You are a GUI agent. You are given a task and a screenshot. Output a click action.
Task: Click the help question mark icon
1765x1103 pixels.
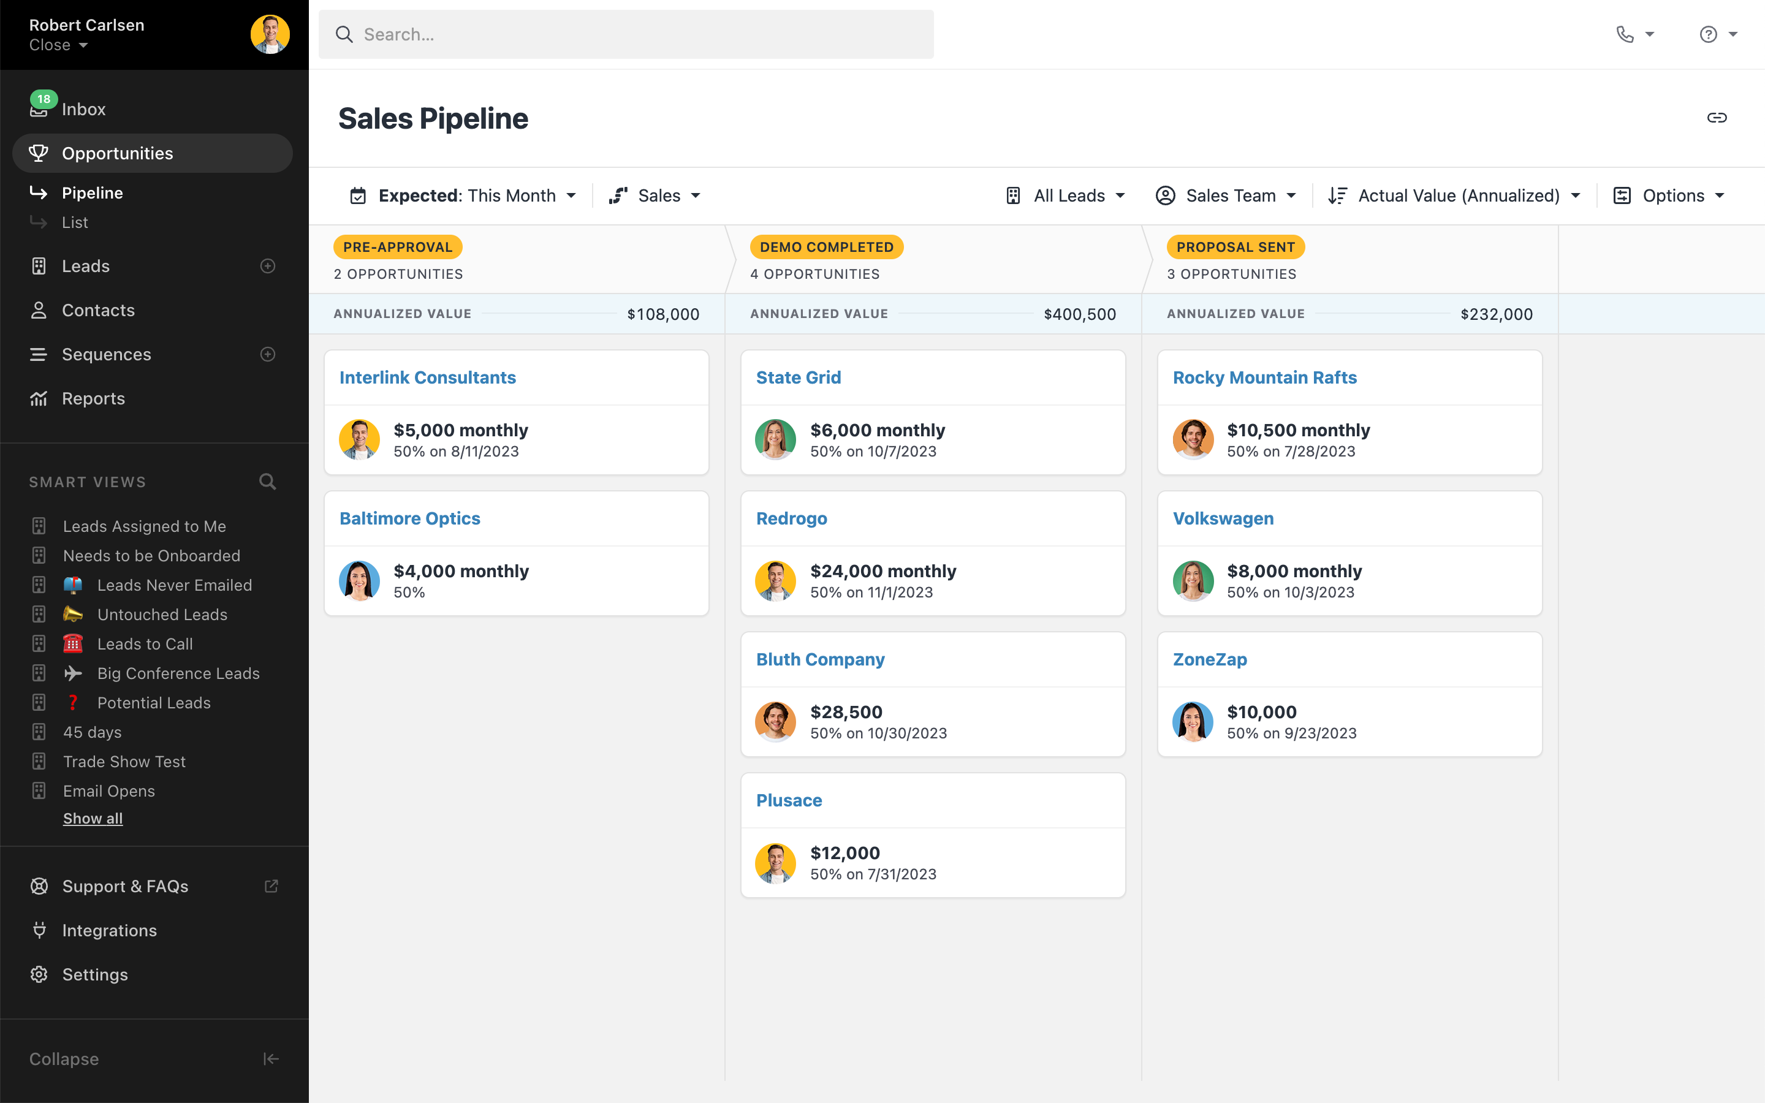coord(1708,34)
